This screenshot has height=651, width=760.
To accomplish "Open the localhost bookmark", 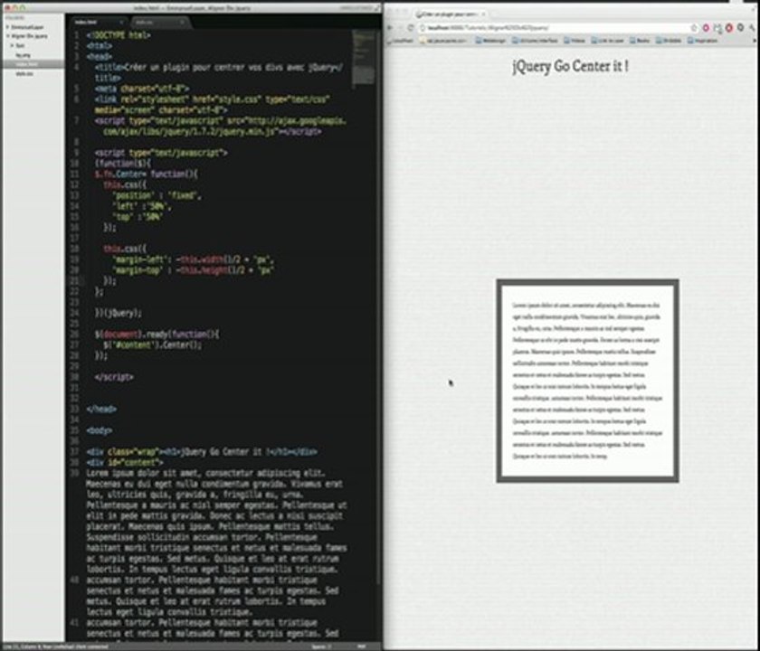I will pos(402,41).
